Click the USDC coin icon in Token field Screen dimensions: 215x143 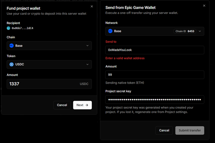tap(11, 64)
